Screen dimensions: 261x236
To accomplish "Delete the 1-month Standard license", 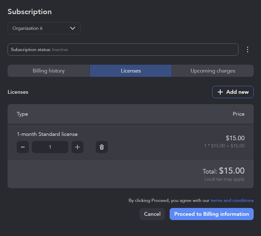I will point(102,147).
